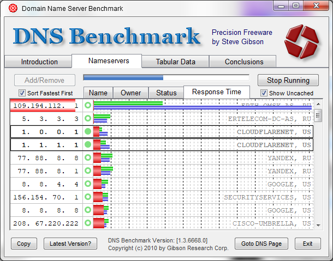Select IP address 208.67.220.222
Screen dimensions: 333x261
click(x=46, y=223)
